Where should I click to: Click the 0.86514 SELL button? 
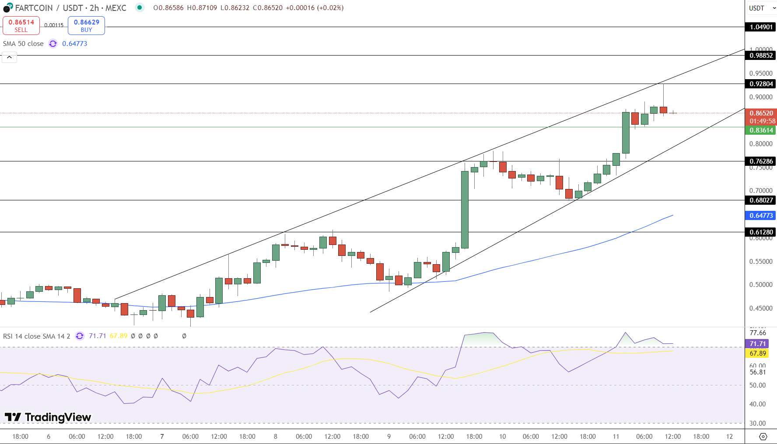(x=21, y=25)
